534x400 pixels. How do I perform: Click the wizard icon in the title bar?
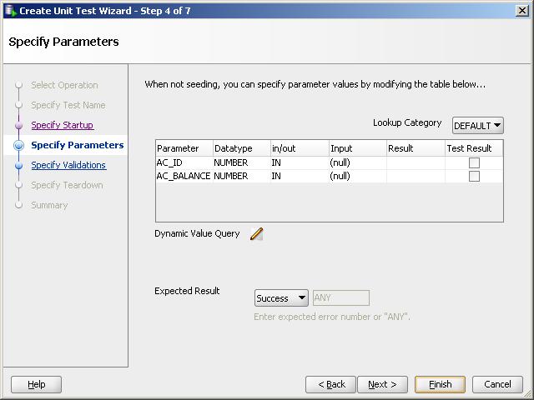(x=11, y=11)
